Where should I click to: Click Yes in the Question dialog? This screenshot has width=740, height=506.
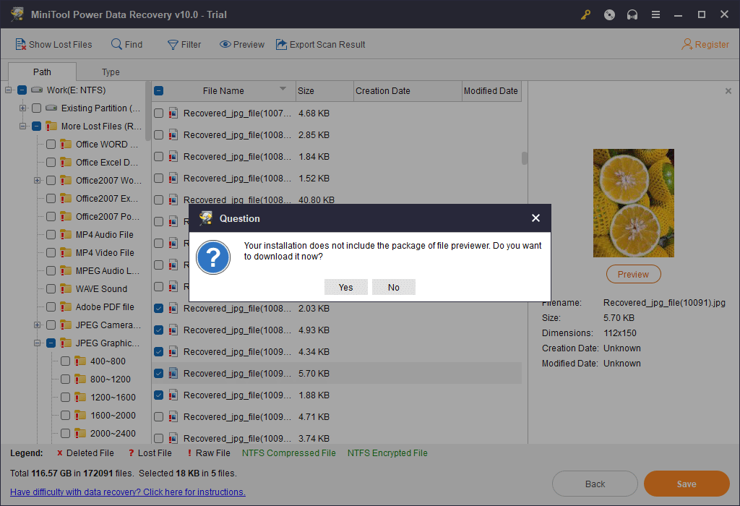click(x=346, y=287)
